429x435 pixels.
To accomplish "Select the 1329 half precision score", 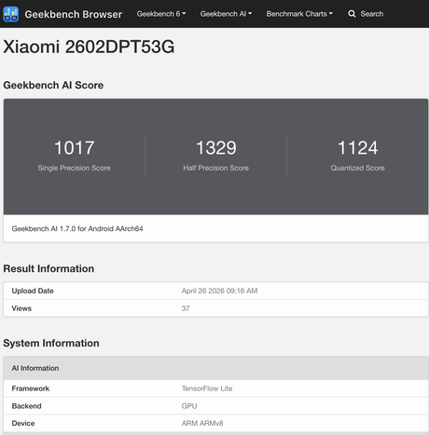I will (x=216, y=147).
